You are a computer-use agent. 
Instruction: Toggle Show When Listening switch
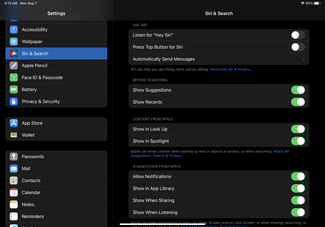(x=298, y=212)
